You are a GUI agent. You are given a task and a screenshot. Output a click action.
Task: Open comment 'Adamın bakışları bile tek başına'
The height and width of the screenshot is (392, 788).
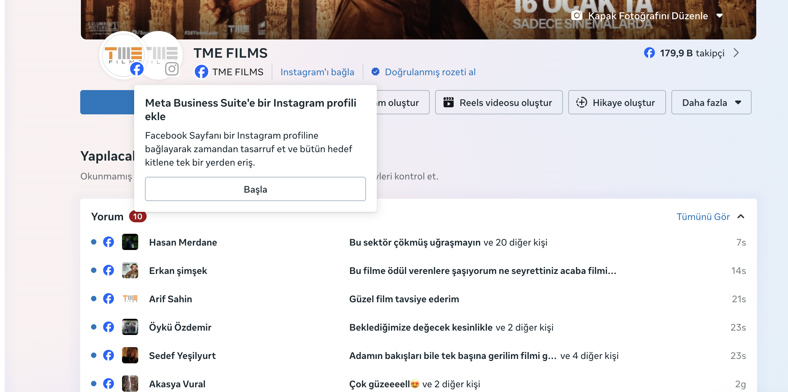coord(453,356)
